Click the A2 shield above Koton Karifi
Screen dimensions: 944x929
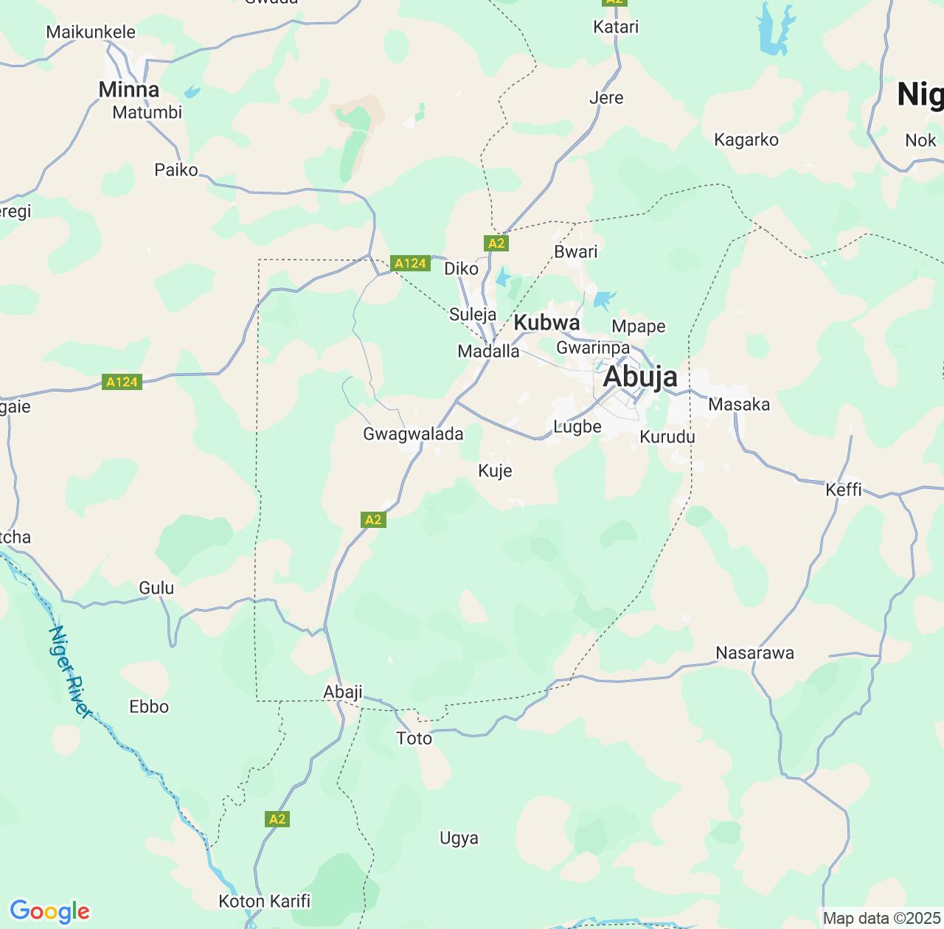point(277,819)
